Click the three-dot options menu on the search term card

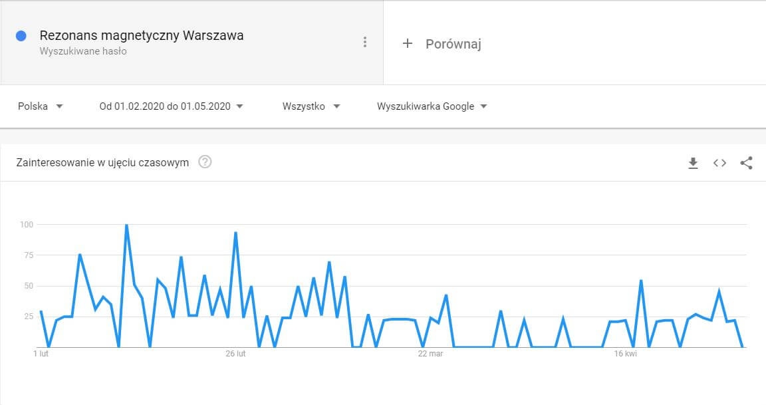365,41
